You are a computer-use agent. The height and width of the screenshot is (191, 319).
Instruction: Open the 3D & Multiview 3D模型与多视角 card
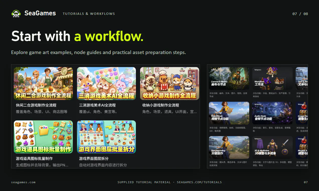click(x=273, y=148)
